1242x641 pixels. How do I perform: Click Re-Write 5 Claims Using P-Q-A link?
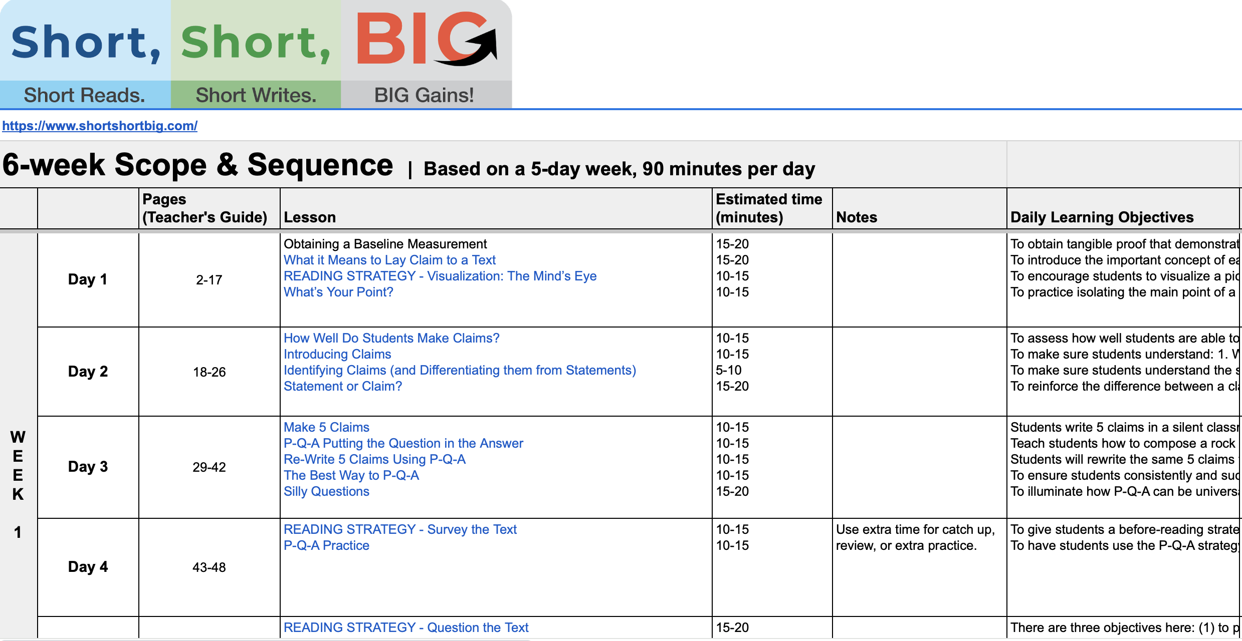[374, 459]
